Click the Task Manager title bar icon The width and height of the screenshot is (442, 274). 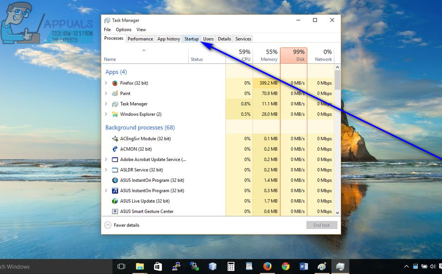click(107, 20)
